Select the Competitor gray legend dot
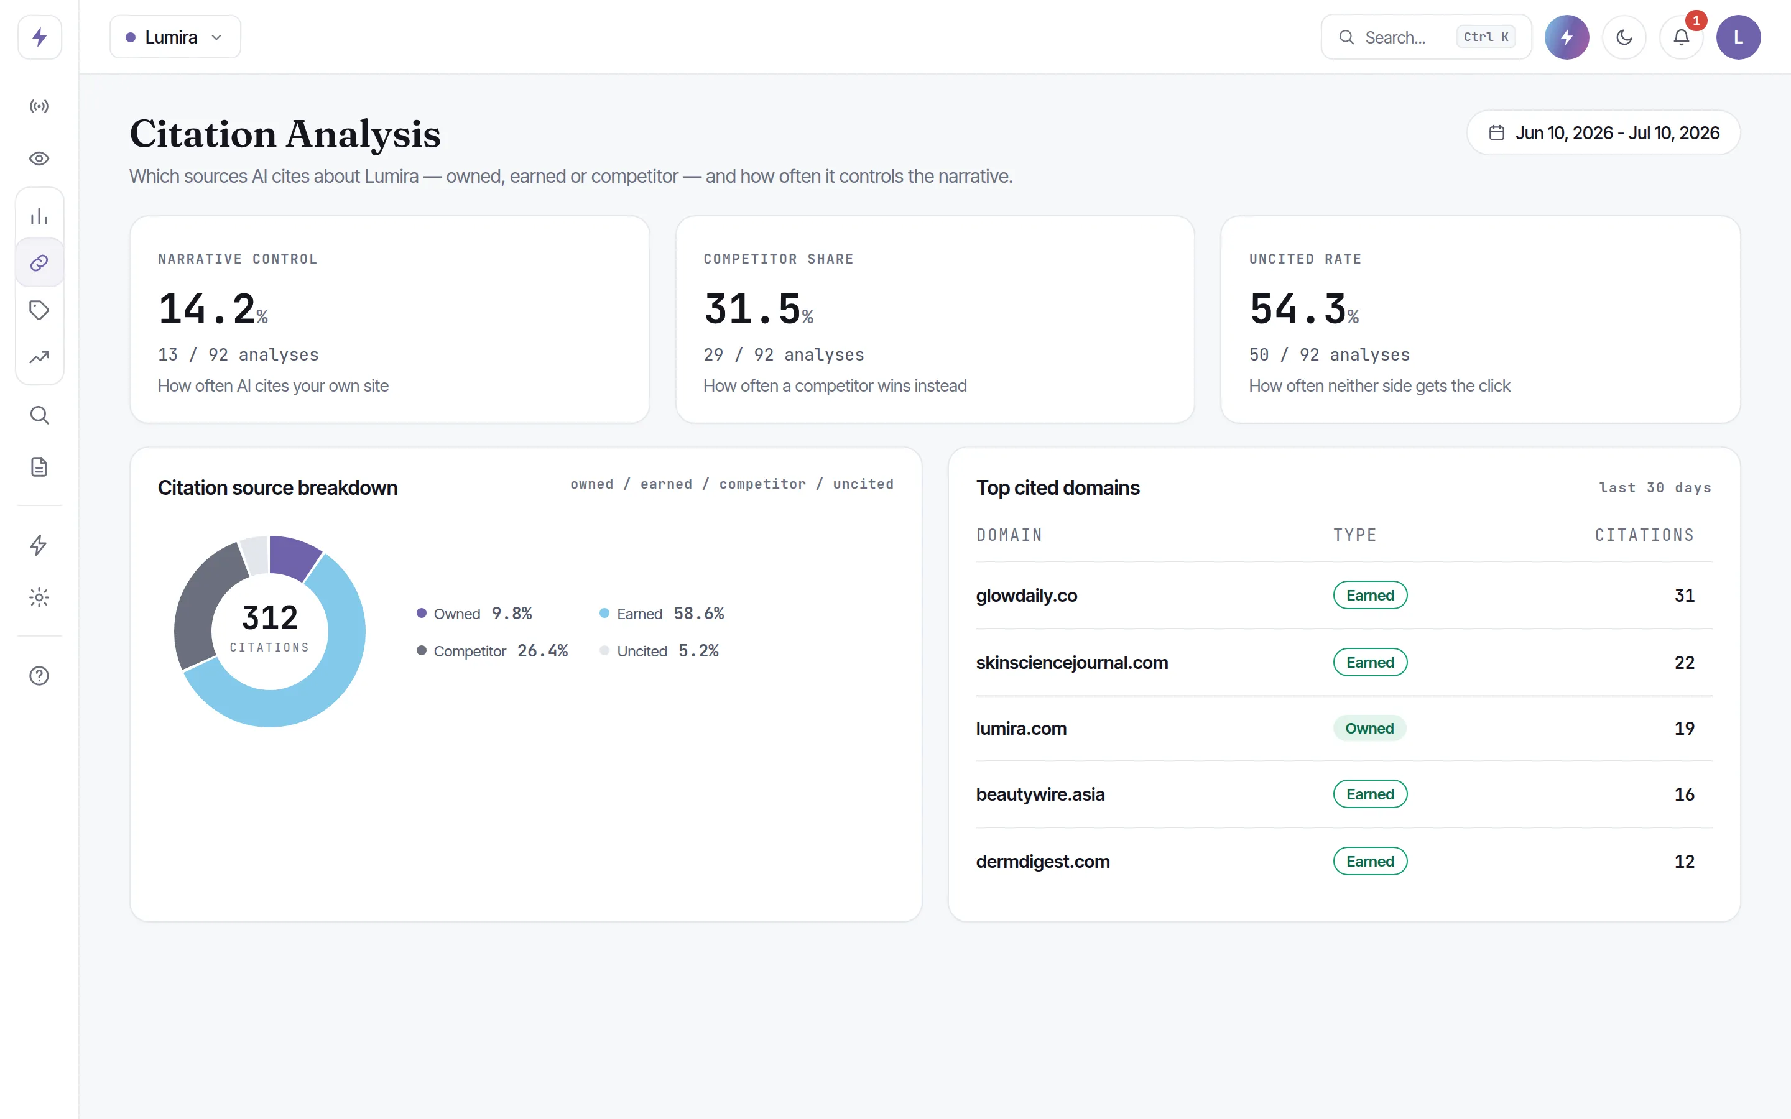Screen dimensions: 1791x1119 (422, 650)
